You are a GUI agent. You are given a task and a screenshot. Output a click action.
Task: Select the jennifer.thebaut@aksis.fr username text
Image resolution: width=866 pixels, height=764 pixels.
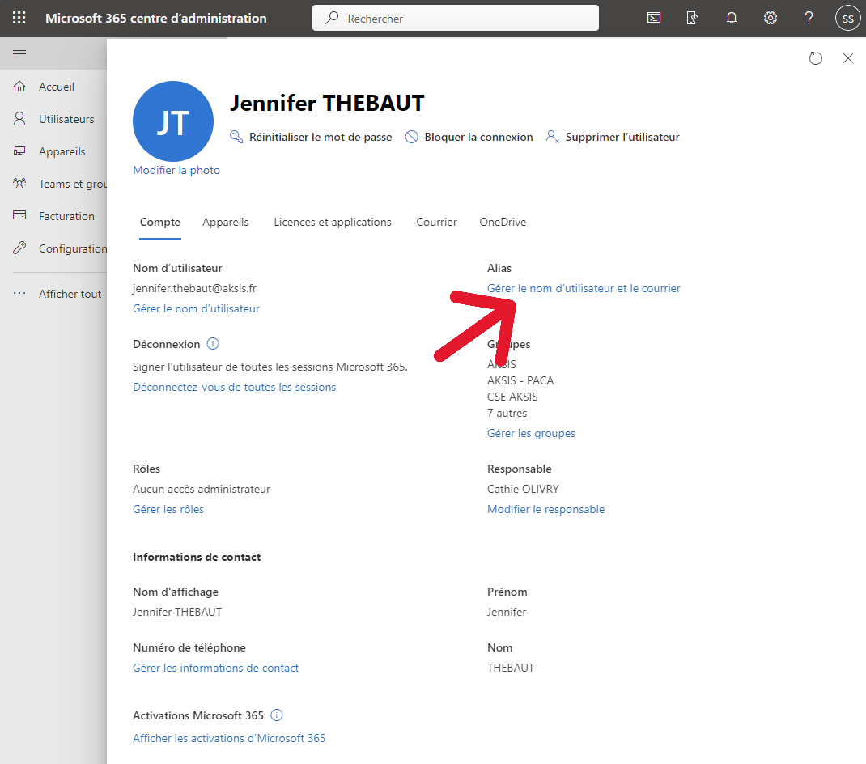click(x=194, y=288)
